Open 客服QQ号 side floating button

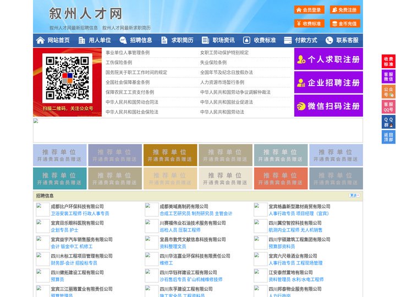[x=388, y=107]
